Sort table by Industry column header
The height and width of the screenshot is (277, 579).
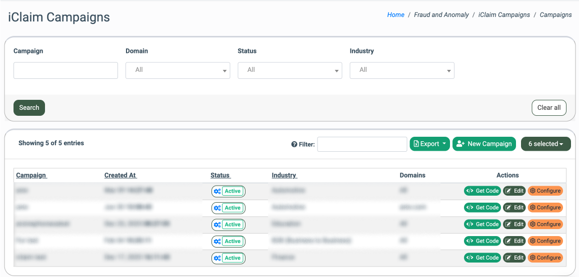pos(284,175)
